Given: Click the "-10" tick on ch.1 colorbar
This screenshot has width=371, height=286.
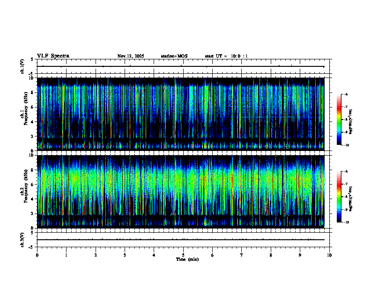Looking at the screenshot, I should click(346, 145).
